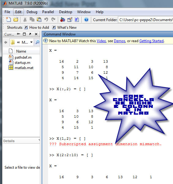
Task: Click the info icon in the Command Window banner
Action: click(46, 41)
